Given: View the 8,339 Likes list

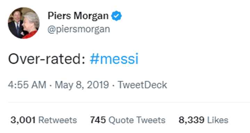Looking at the screenshot, I should point(203,120).
